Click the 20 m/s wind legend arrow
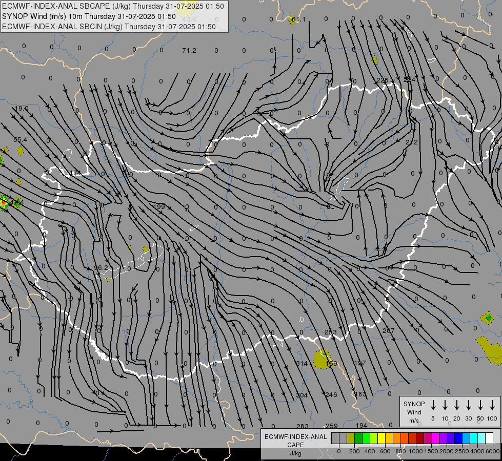 pos(456,405)
